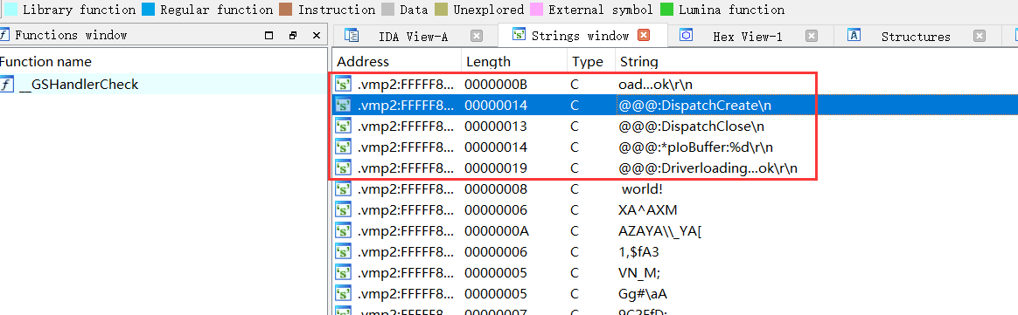Click the string icon beside XA^AXM row
1018x315 pixels.
click(343, 210)
